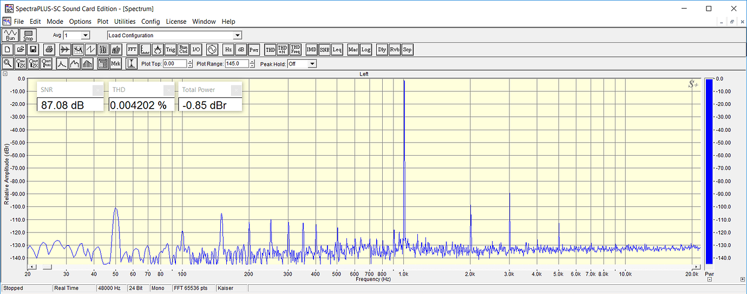Open the Config menu
Screen dimensions: 747x294
pyautogui.click(x=150, y=22)
